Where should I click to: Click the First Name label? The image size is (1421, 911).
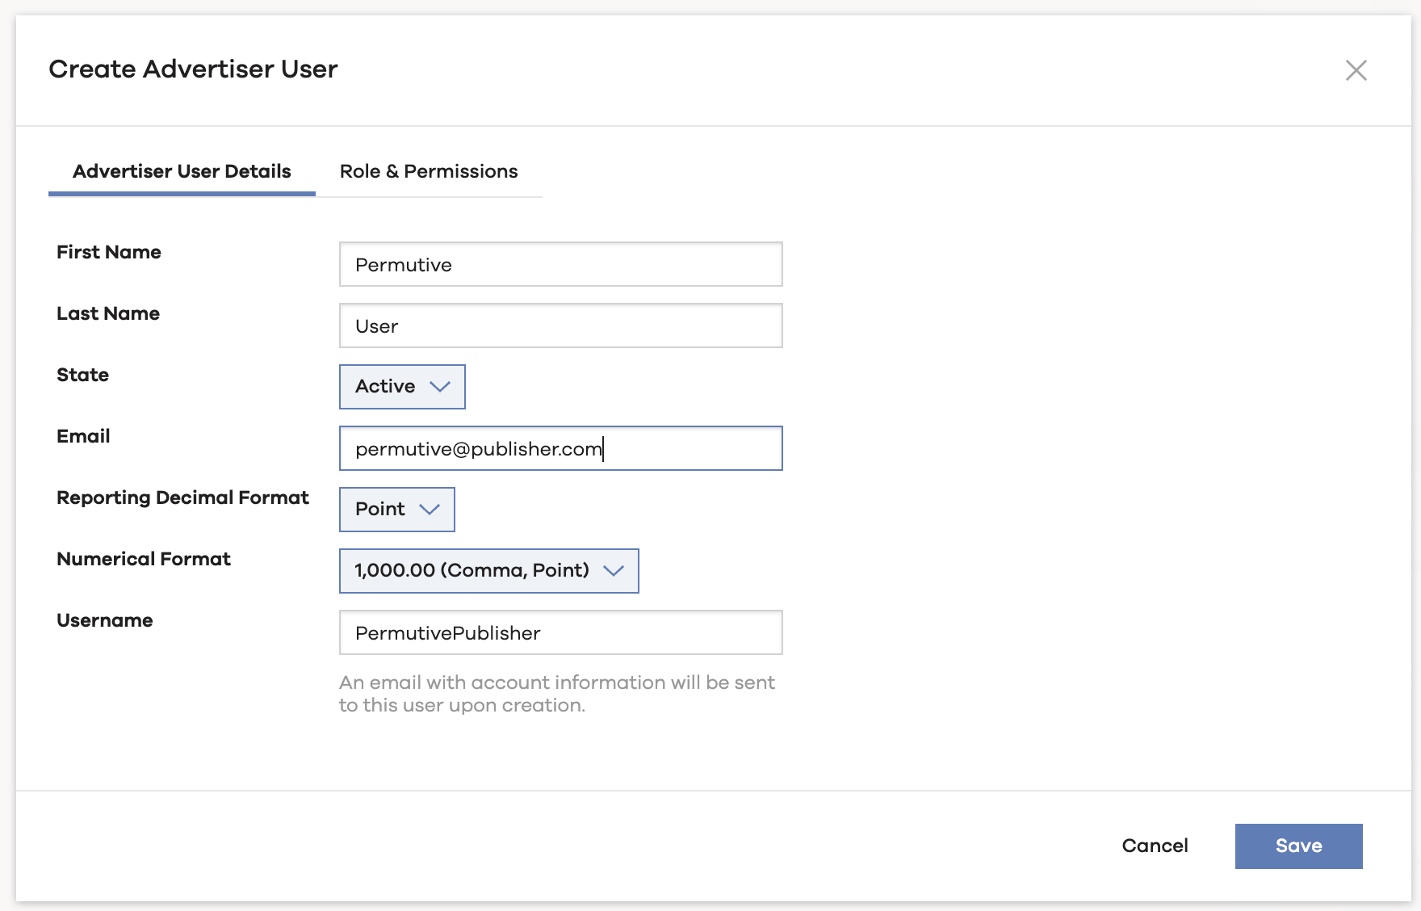coord(109,252)
